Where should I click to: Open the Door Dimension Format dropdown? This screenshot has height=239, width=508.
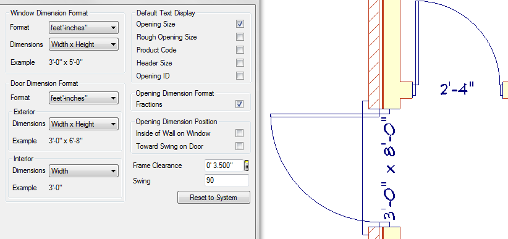coord(83,98)
